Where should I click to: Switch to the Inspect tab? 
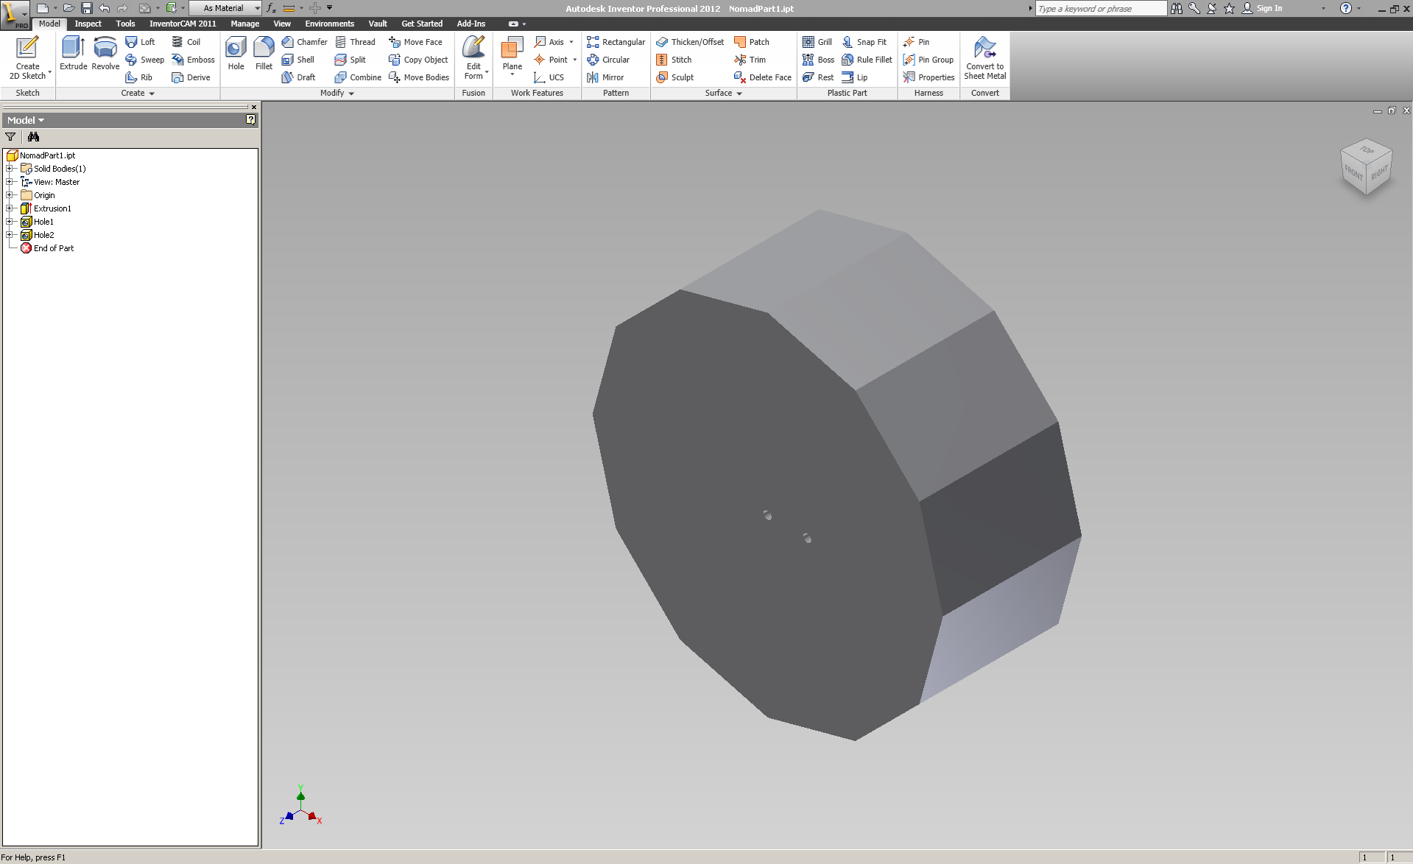pos(88,24)
